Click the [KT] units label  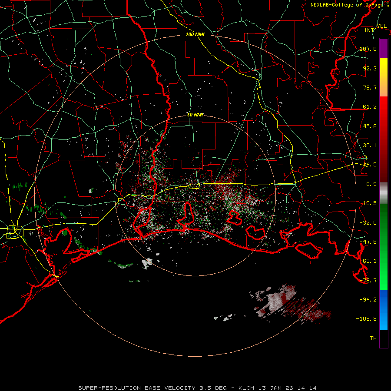pyautogui.click(x=371, y=30)
